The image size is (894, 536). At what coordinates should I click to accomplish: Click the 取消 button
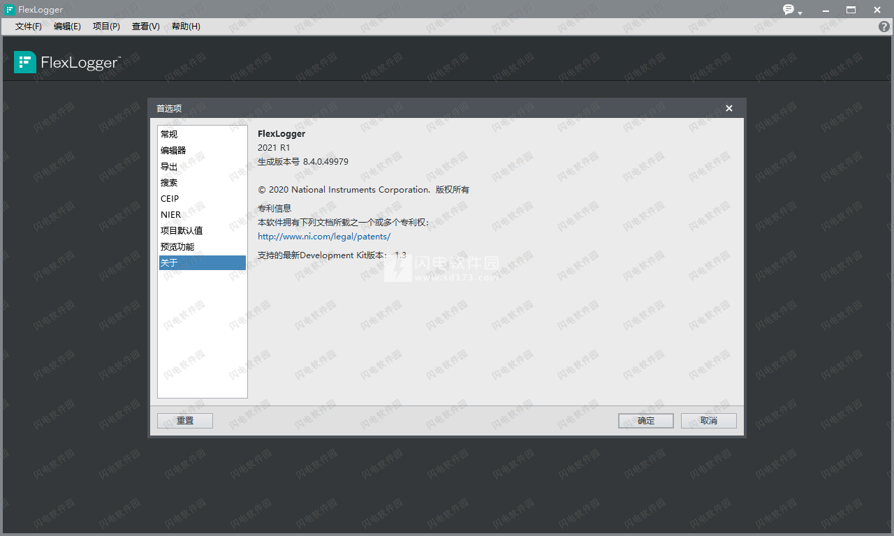709,421
